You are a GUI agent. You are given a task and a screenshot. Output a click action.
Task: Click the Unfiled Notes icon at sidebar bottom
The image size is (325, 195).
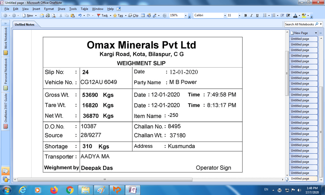[6, 171]
